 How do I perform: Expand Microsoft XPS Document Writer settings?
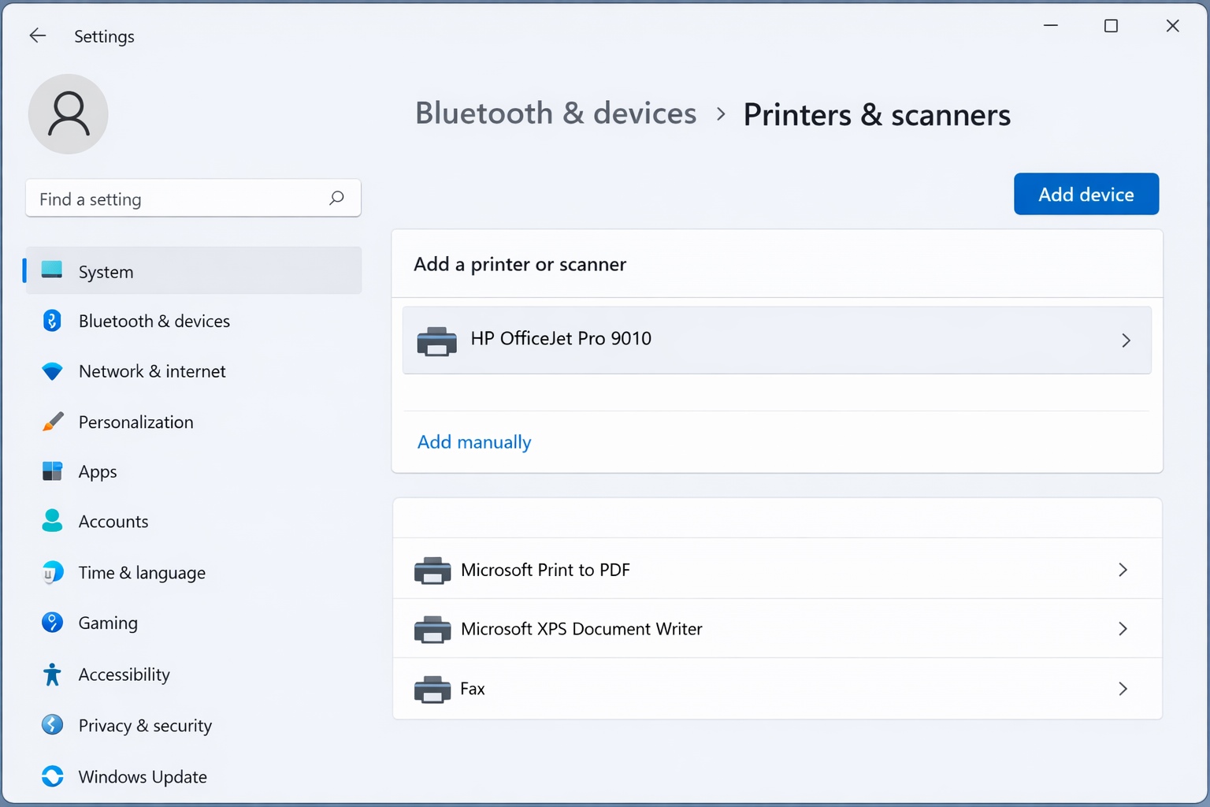pos(1123,629)
